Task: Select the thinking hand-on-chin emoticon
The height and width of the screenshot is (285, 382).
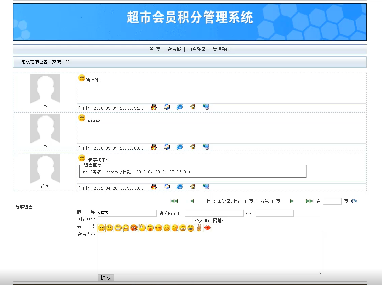Action: click(x=167, y=228)
